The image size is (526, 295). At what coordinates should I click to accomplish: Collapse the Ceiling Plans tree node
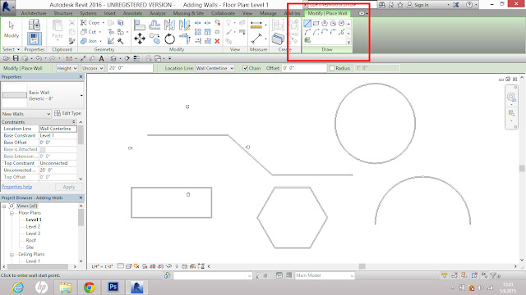(12, 255)
